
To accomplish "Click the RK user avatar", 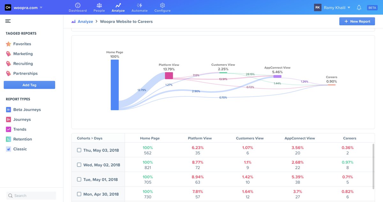I will 318,7.
